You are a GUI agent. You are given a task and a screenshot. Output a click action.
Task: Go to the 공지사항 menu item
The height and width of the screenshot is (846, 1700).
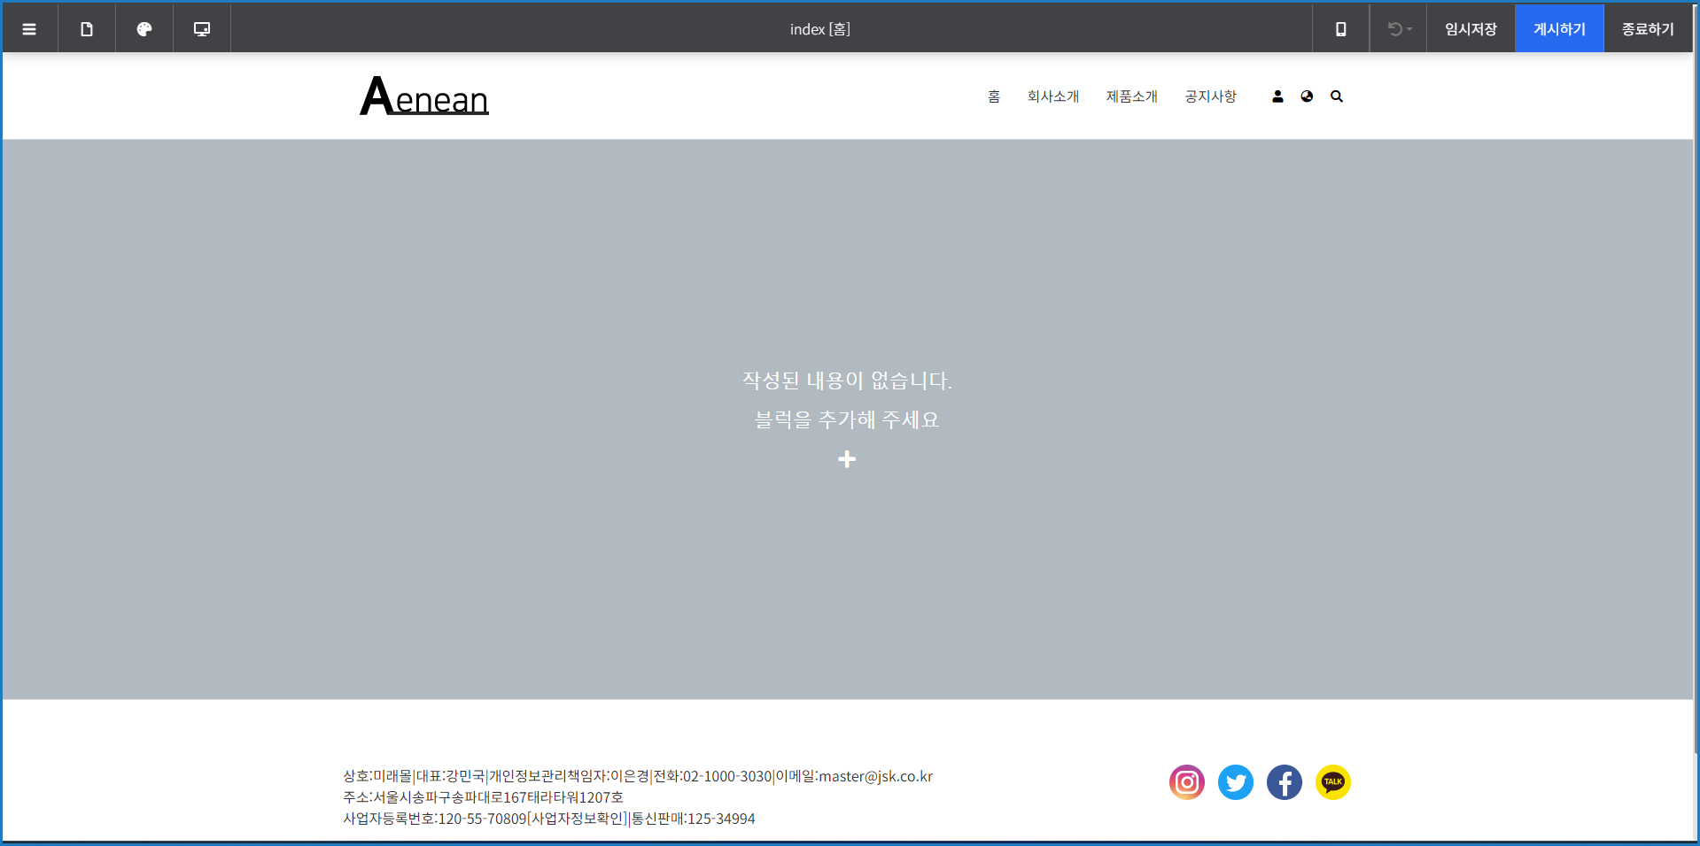(1210, 96)
